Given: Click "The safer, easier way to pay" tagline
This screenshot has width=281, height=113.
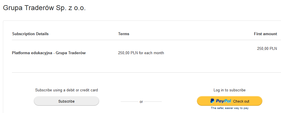Looking at the screenshot, I should [x=230, y=108].
